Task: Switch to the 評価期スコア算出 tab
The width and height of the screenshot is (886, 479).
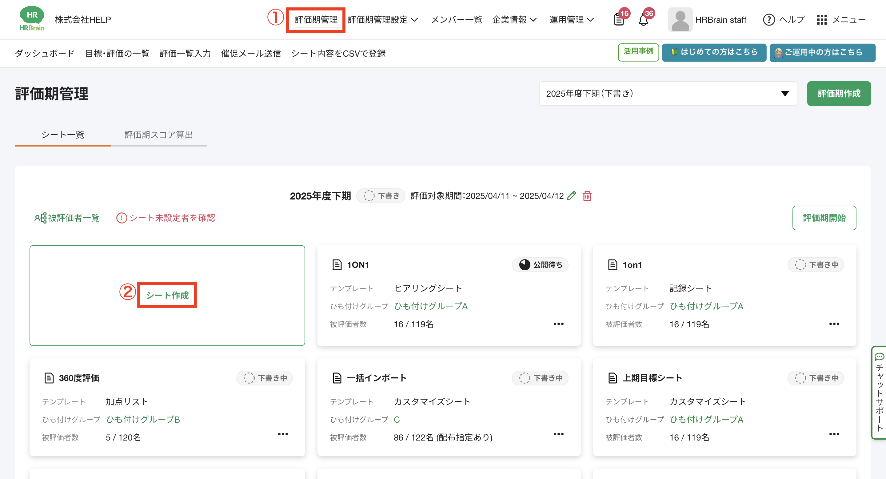Action: (158, 135)
